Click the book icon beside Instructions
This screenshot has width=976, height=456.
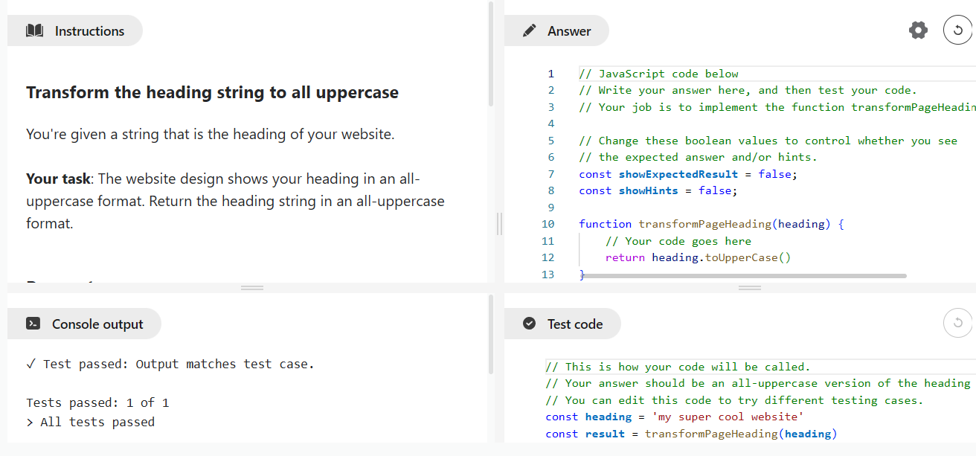(34, 30)
